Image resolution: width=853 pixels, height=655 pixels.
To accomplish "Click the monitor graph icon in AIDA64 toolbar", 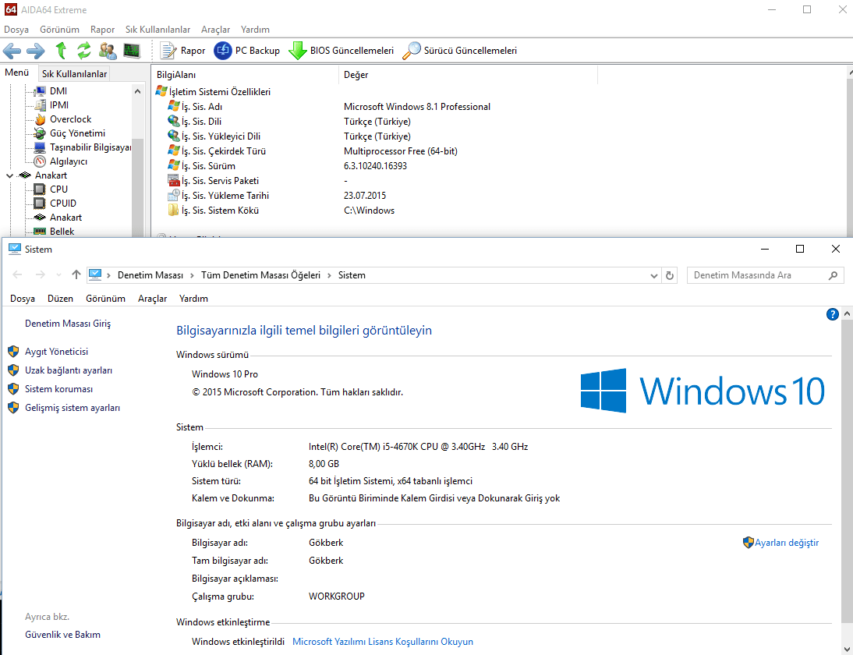I will coord(132,51).
